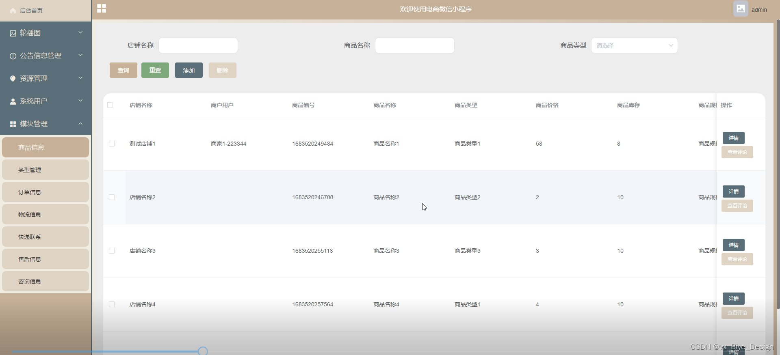Click the 商品编号 column header

tap(303, 105)
